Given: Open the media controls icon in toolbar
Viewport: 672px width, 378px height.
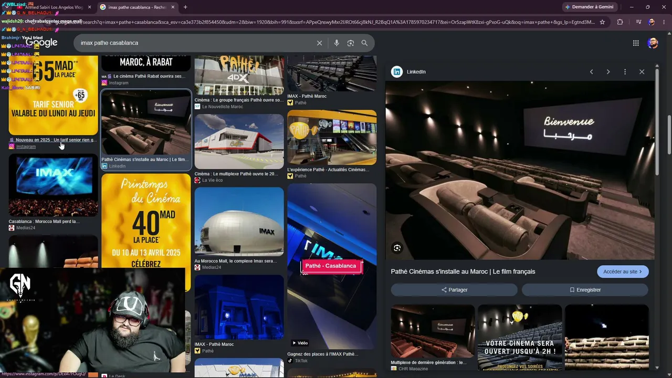Looking at the screenshot, I should (638, 22).
